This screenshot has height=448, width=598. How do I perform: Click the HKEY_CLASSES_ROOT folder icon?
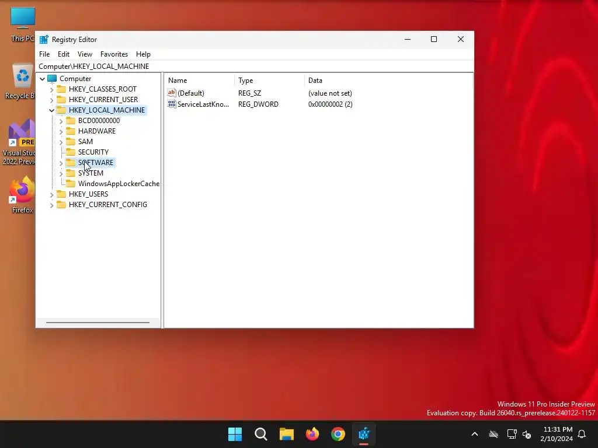pyautogui.click(x=61, y=89)
